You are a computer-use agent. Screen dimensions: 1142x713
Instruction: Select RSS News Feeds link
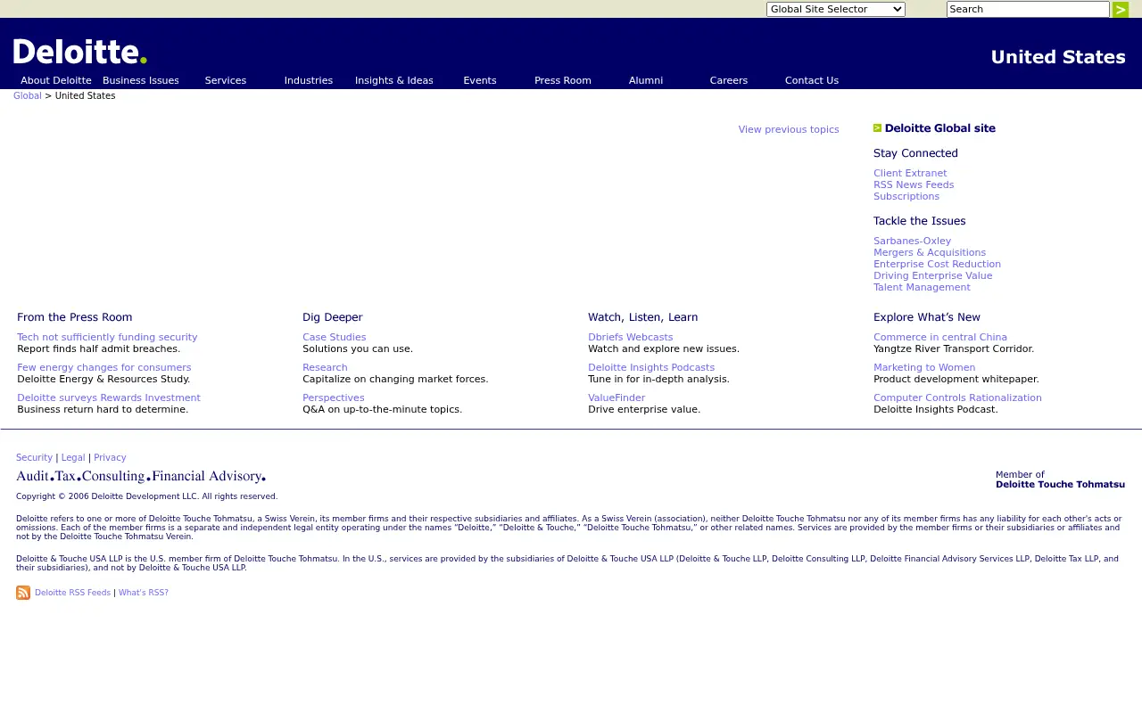[x=914, y=185]
